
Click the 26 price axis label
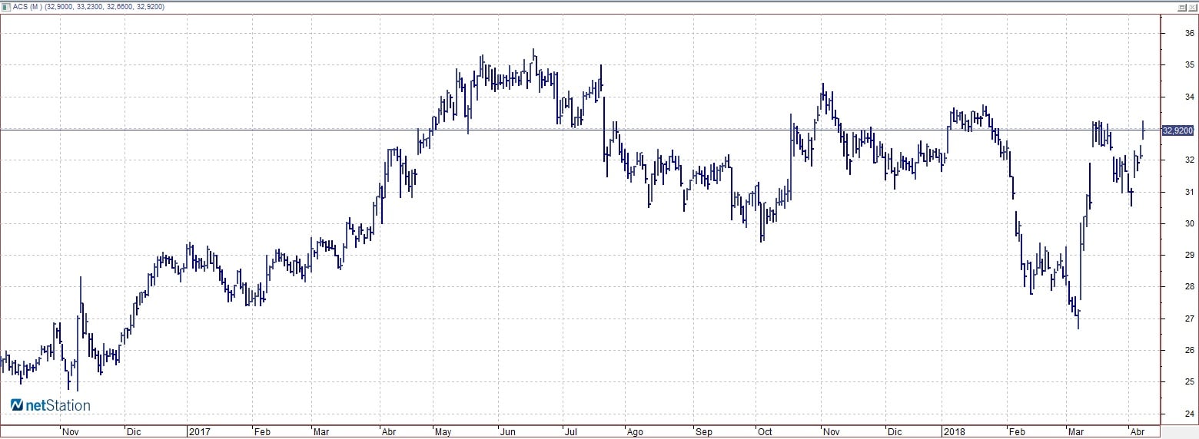(x=1188, y=350)
